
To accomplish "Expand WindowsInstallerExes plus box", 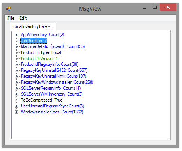I will click(x=16, y=112).
